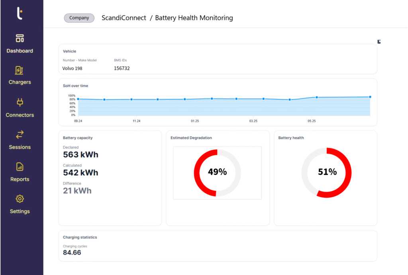Click the Company badge in the header

click(x=79, y=18)
